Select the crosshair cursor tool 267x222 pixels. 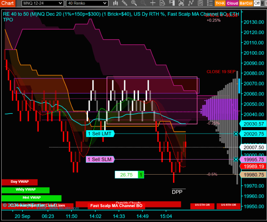click(x=153, y=3)
